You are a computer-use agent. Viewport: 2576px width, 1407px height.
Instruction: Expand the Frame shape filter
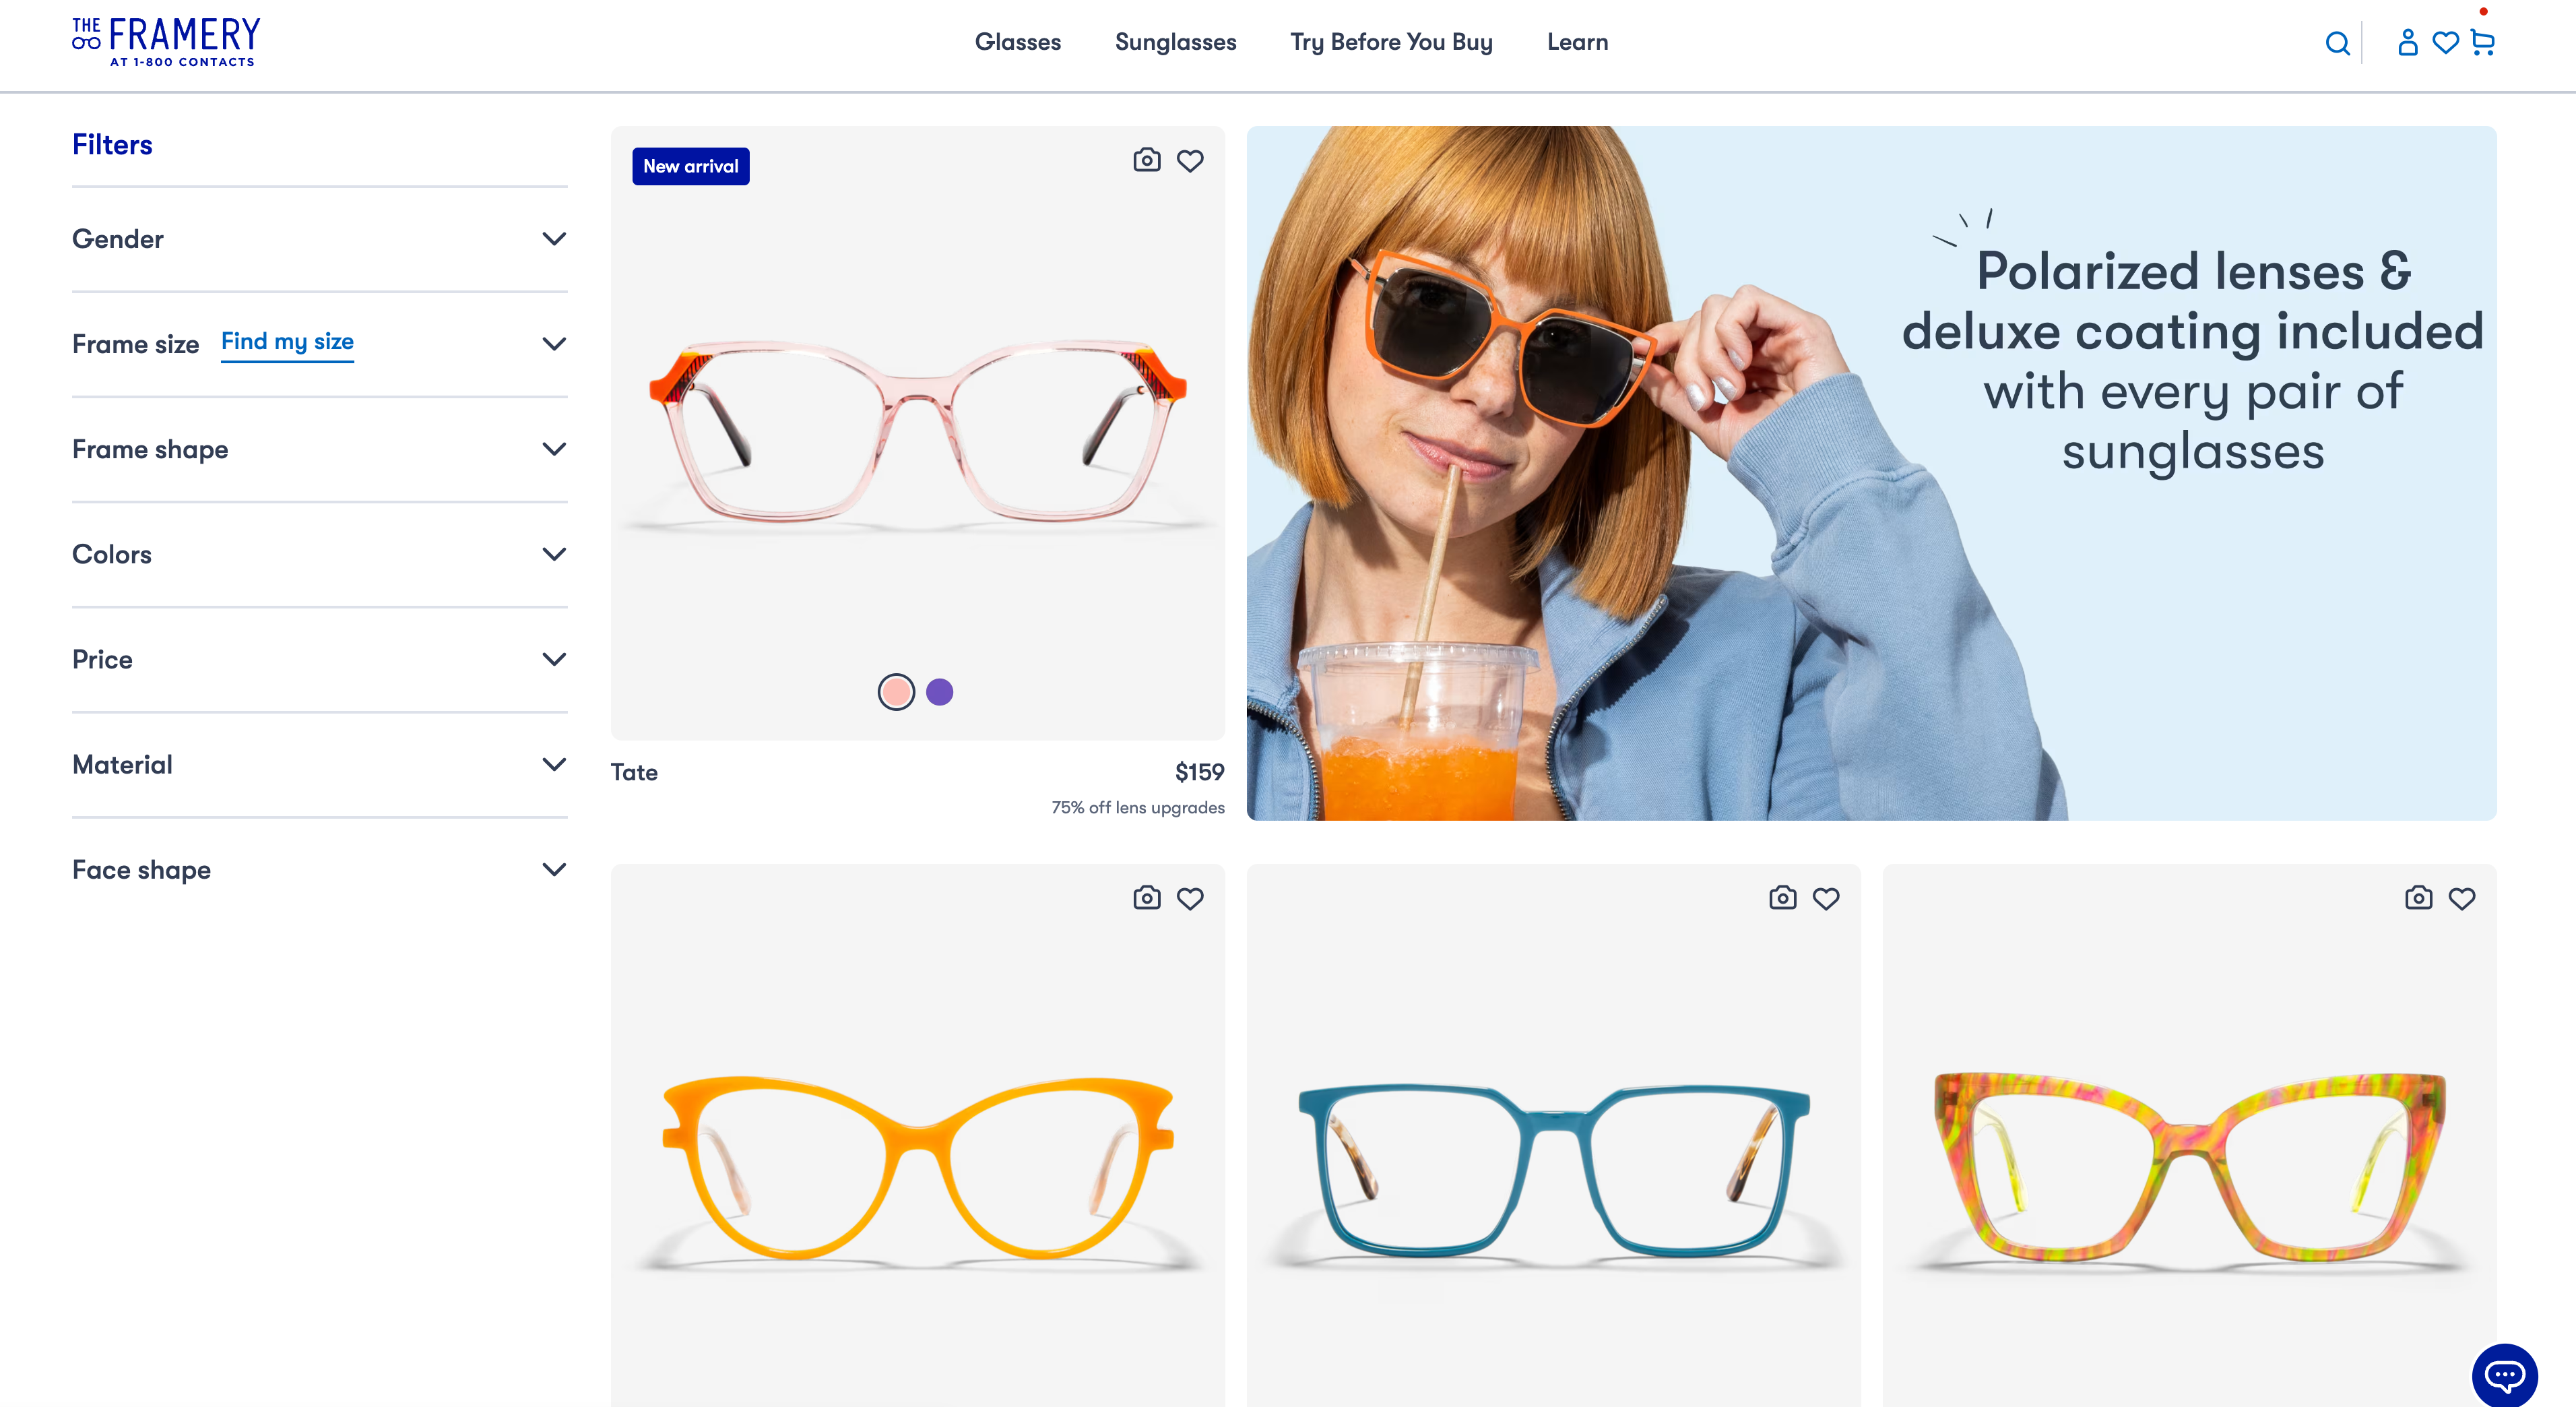pos(320,449)
